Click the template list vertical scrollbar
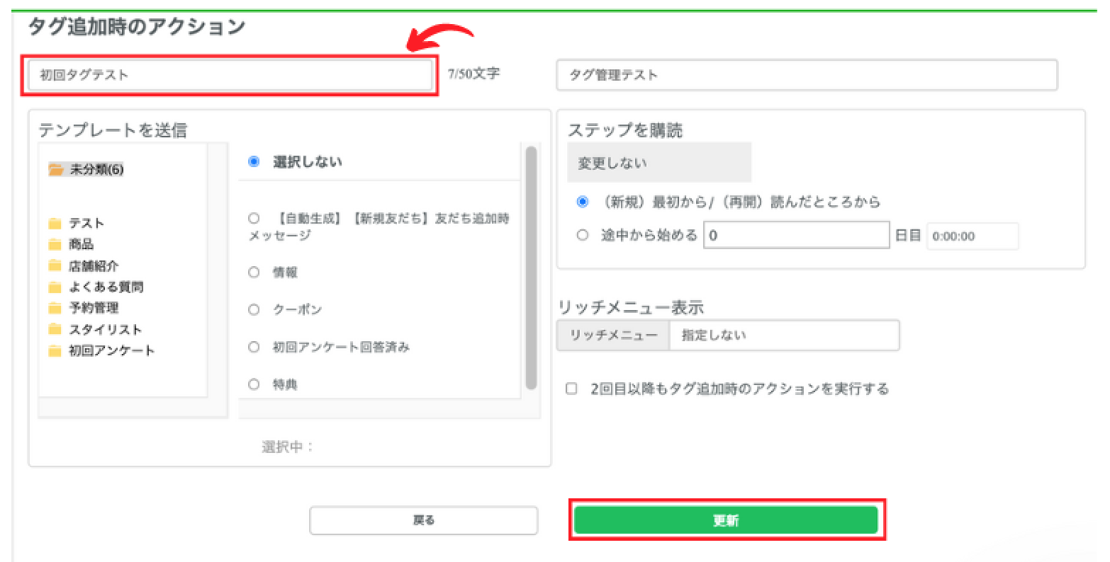The height and width of the screenshot is (562, 1110). point(531,268)
